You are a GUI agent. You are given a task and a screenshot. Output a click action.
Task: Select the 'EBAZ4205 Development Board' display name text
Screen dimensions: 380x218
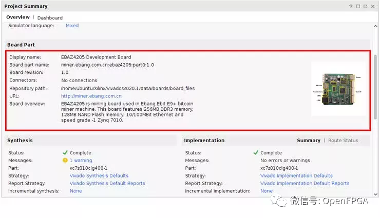[96, 57]
